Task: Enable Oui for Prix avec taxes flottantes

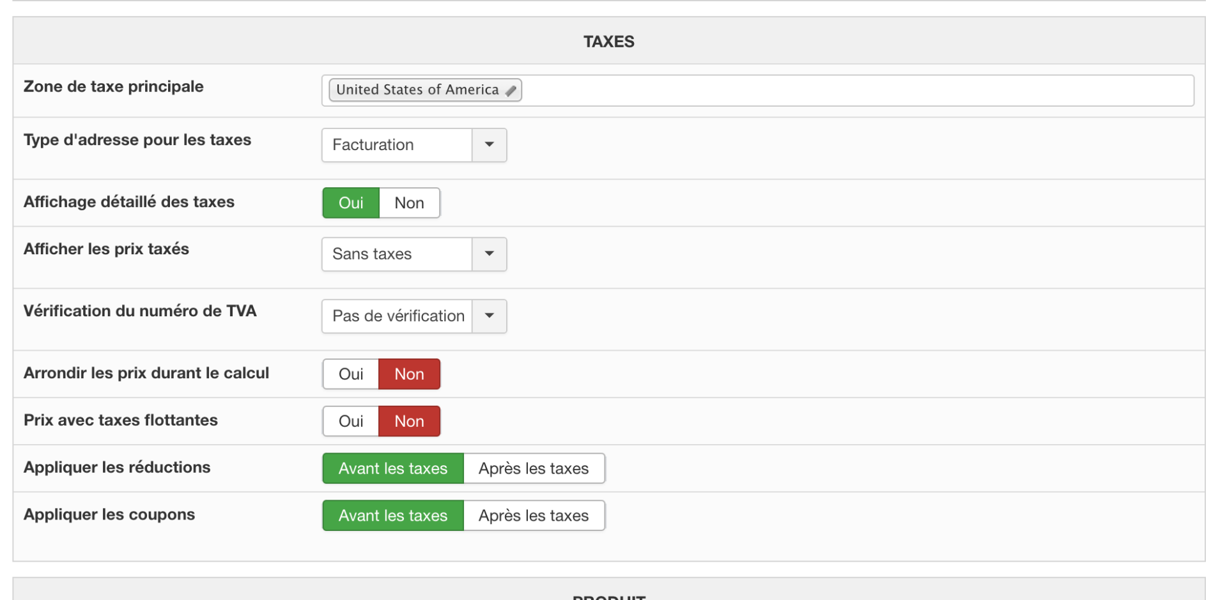Action: tap(351, 422)
